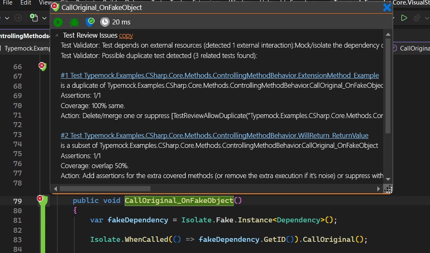Viewport: 430px width, 253px height.
Task: Click the clock icon beside 20 ms
Action: pos(105,22)
